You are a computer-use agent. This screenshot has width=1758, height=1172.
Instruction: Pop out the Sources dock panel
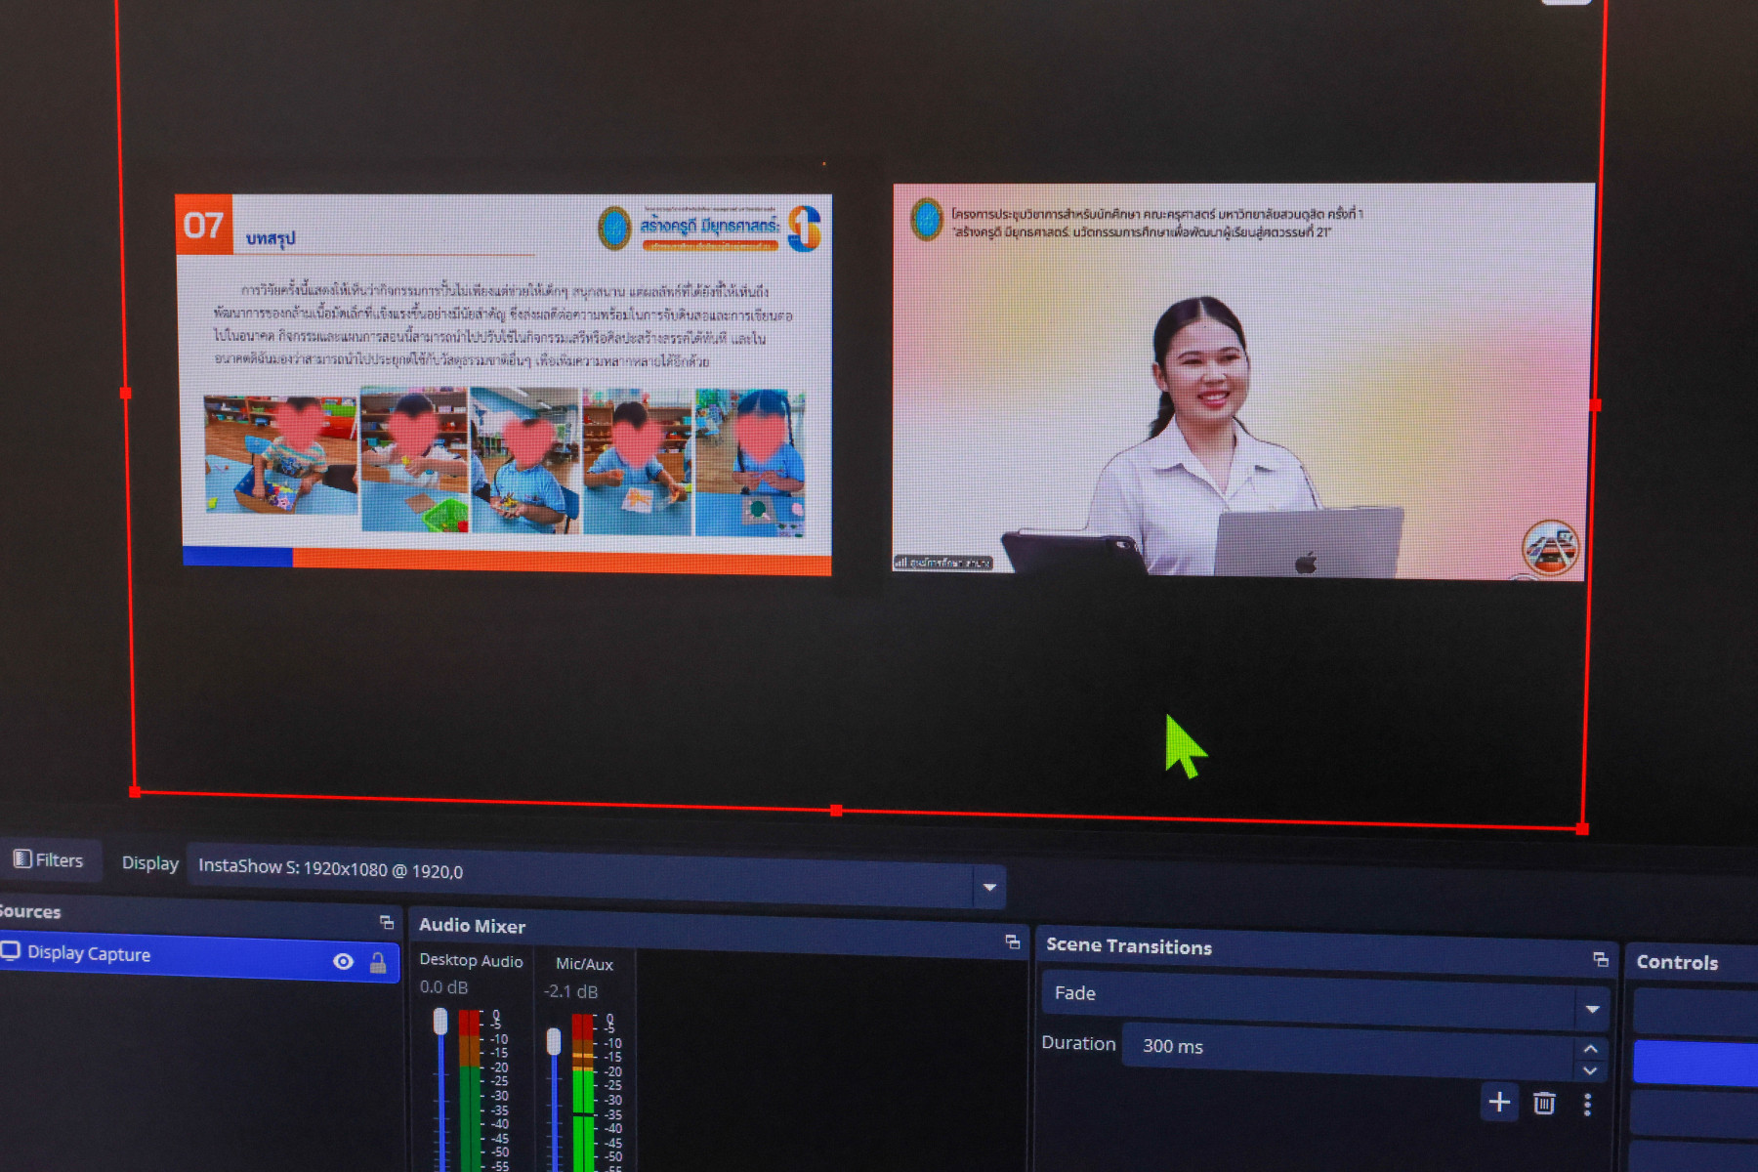click(x=387, y=922)
